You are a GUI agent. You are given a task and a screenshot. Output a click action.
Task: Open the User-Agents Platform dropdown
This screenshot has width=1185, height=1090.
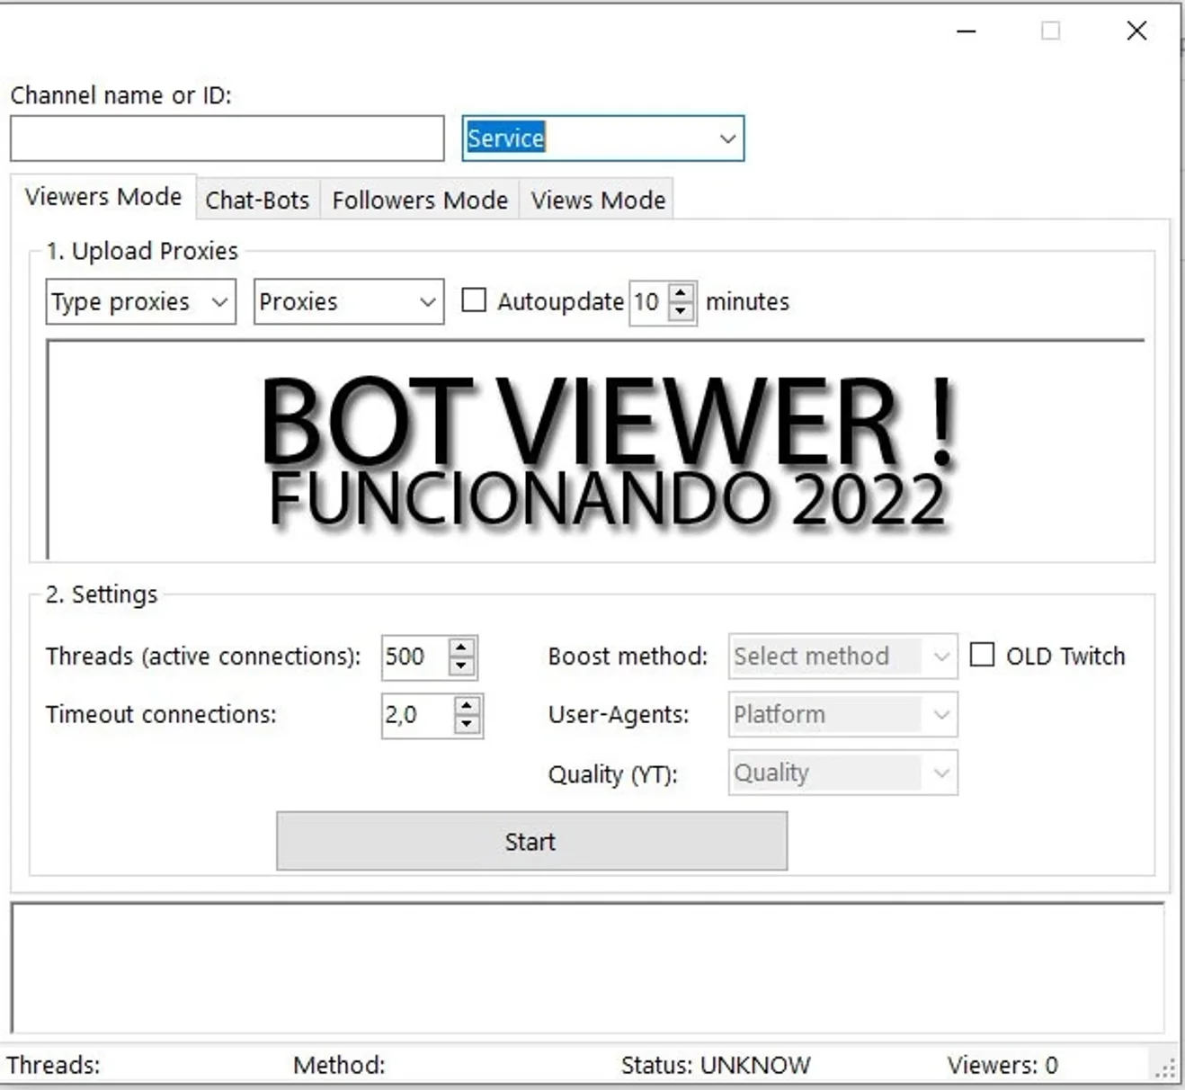click(842, 715)
